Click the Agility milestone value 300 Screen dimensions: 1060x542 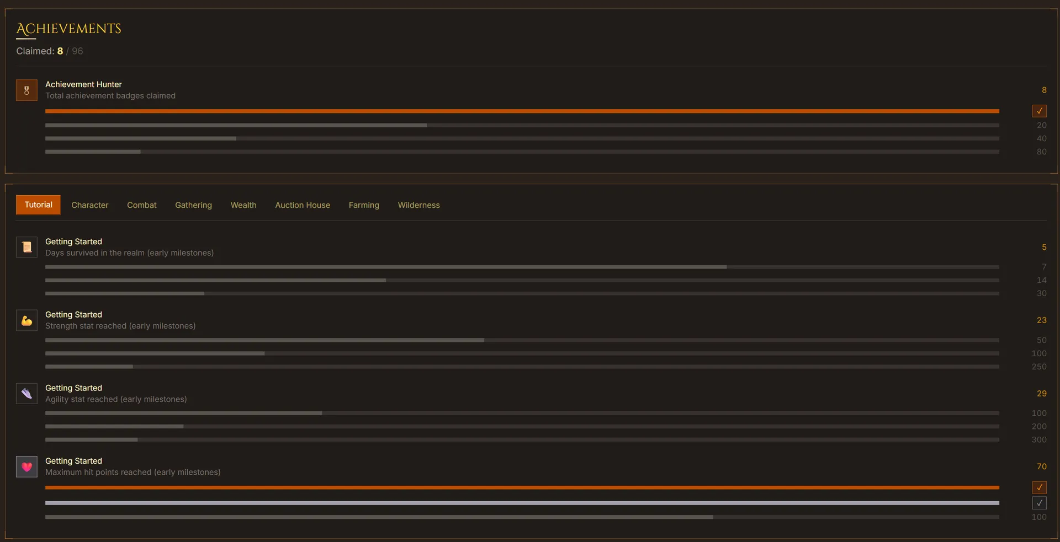1039,439
